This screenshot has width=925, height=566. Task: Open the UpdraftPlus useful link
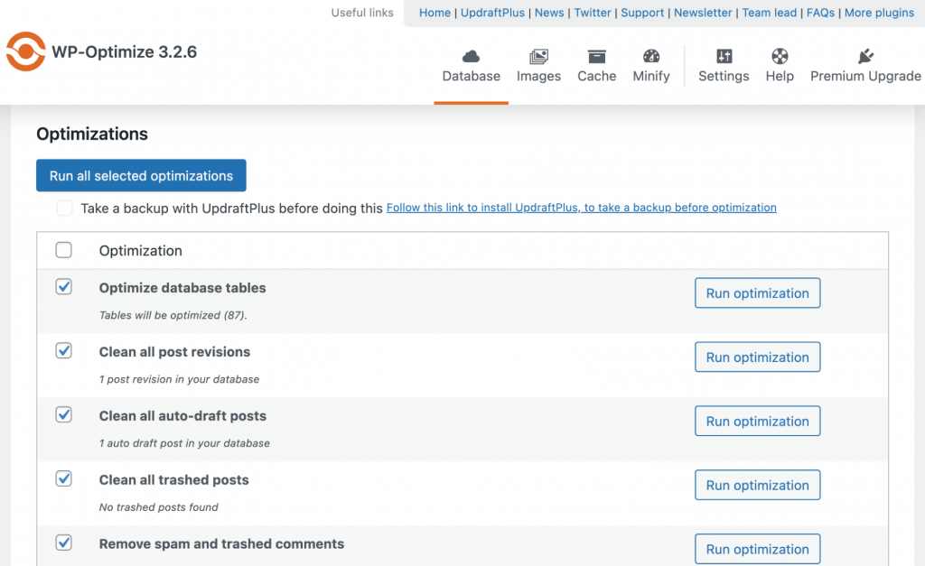pos(492,12)
